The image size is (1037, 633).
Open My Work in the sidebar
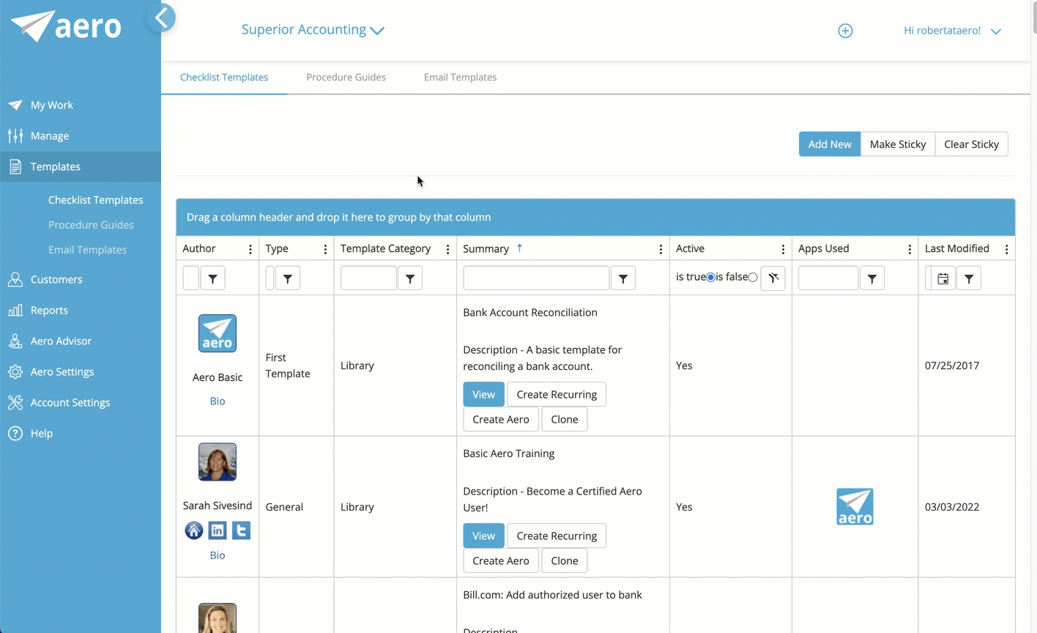pos(81,105)
